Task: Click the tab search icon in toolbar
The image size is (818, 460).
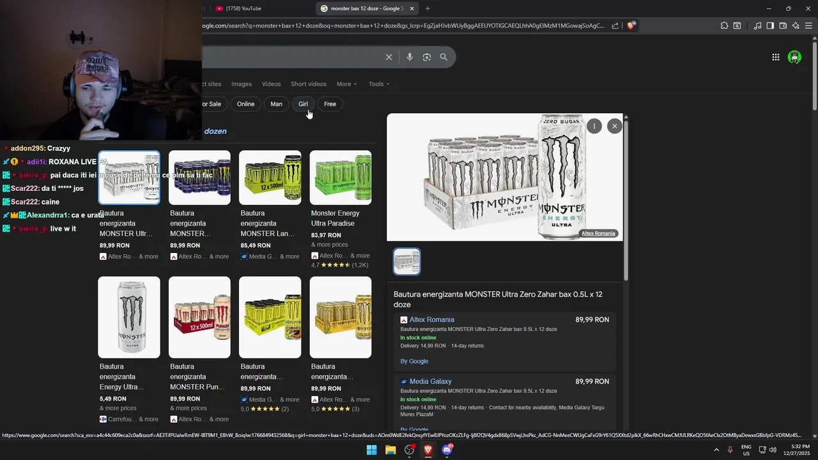Action: click(x=737, y=26)
